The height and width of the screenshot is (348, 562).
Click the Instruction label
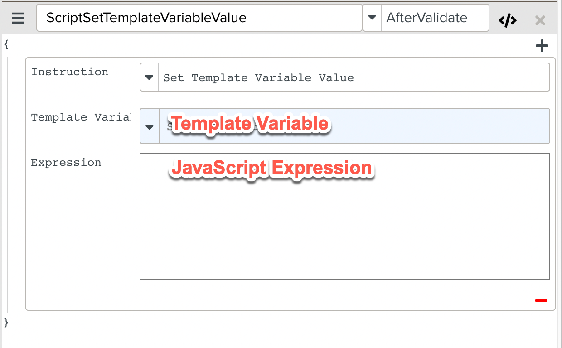click(70, 72)
